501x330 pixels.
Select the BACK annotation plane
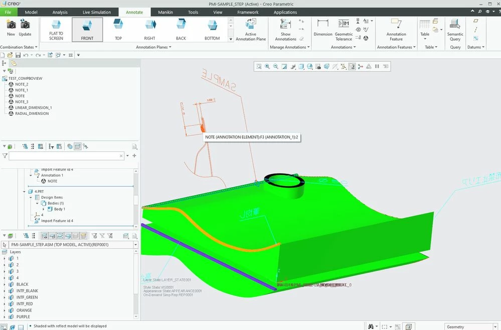pyautogui.click(x=181, y=30)
